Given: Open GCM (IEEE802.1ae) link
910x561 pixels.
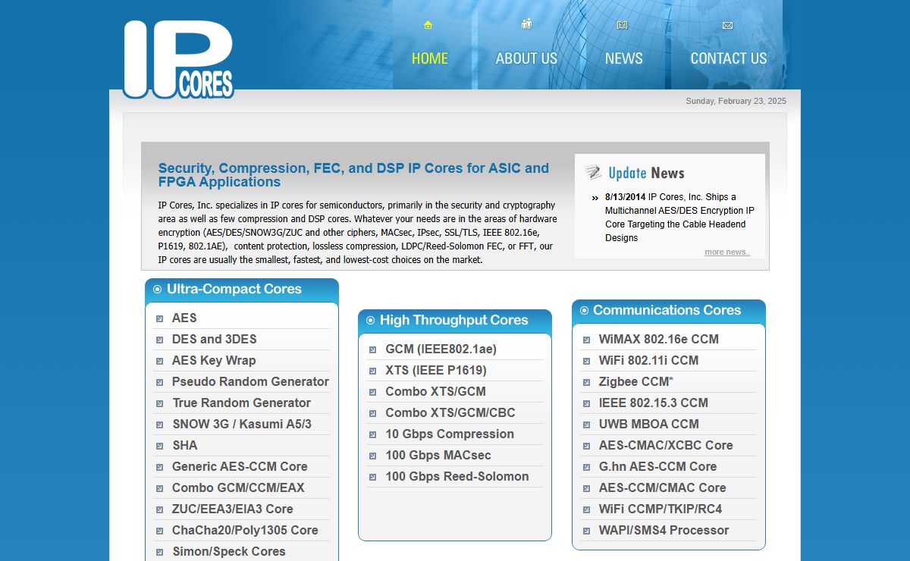Looking at the screenshot, I should tap(441, 349).
